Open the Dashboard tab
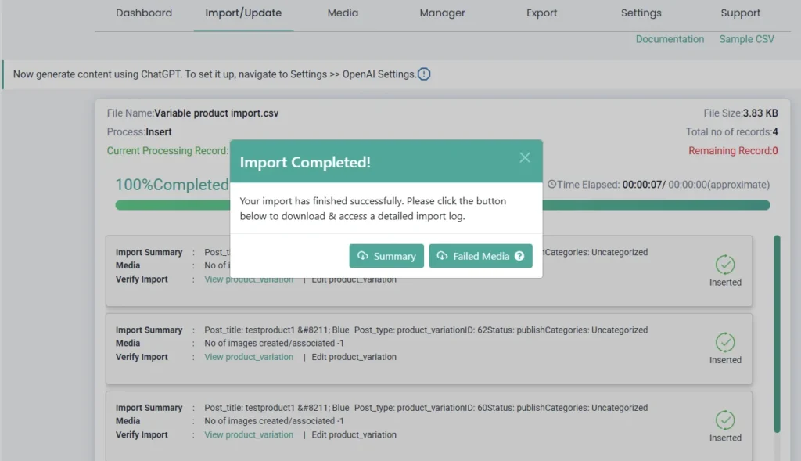Viewport: 801px width, 461px height. (x=144, y=13)
